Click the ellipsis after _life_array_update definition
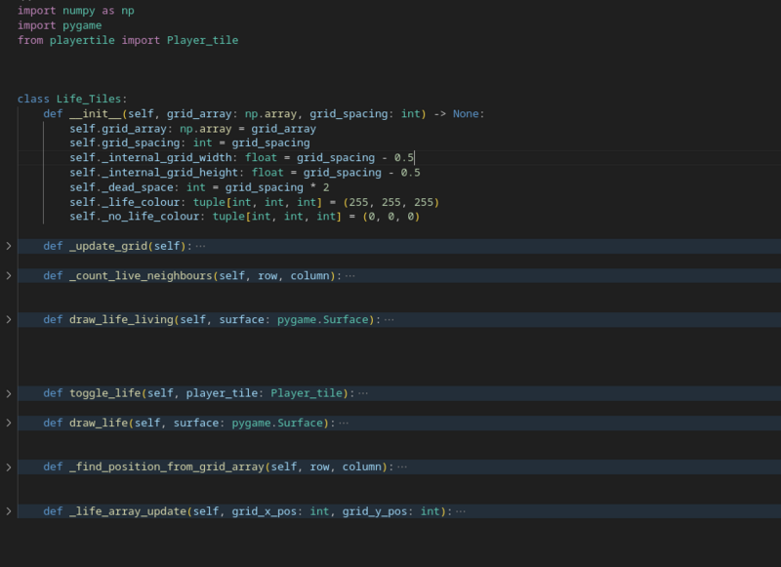The image size is (781, 567). 461,511
